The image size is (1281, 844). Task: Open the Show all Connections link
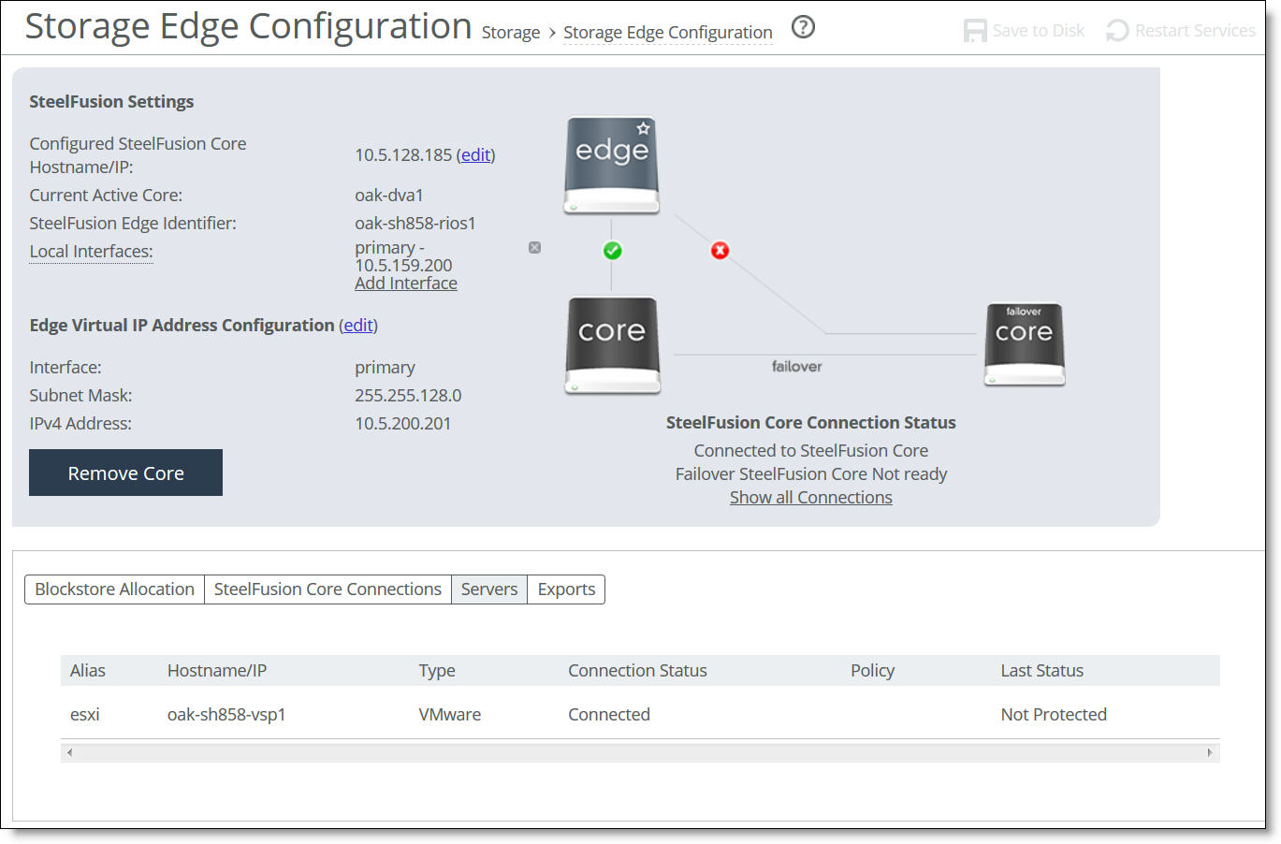click(810, 497)
